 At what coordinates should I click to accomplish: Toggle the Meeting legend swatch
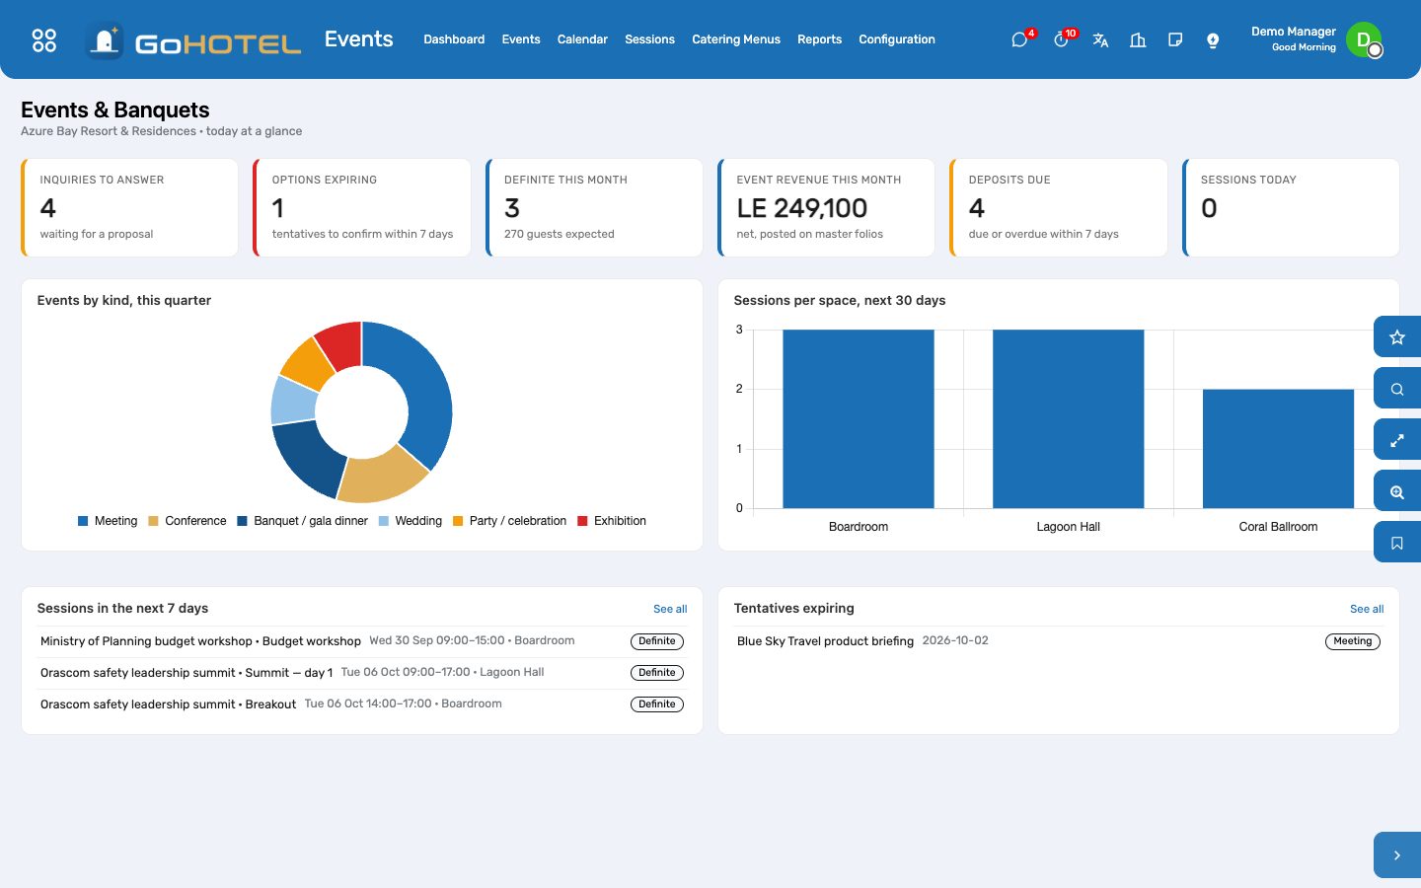[x=83, y=521]
